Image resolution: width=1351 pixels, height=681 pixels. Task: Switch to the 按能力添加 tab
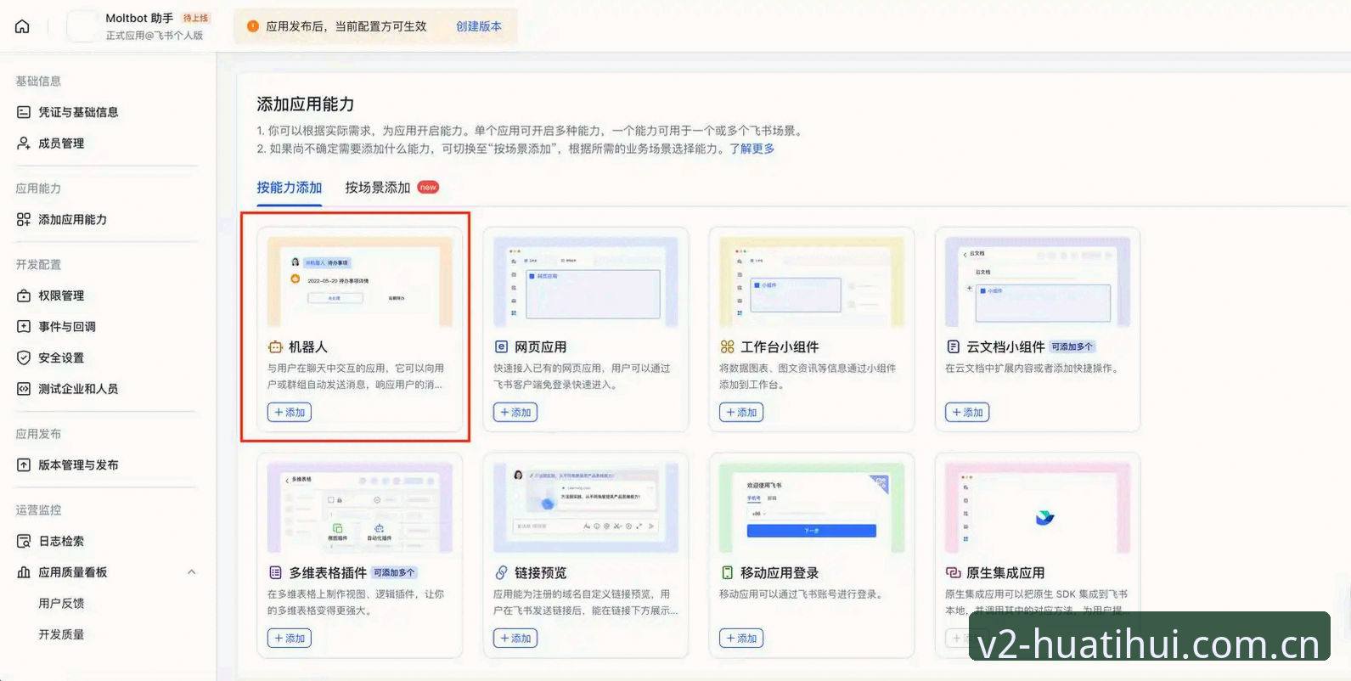[x=290, y=188]
